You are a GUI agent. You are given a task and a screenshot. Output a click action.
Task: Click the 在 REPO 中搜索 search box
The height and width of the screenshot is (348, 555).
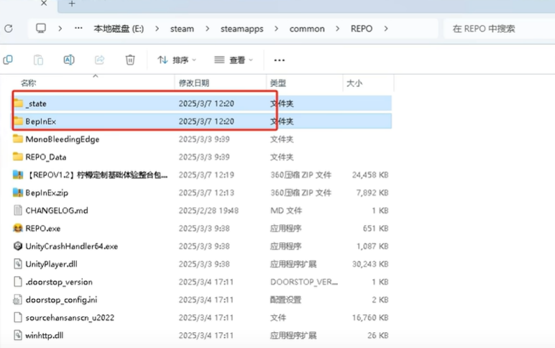pyautogui.click(x=496, y=29)
